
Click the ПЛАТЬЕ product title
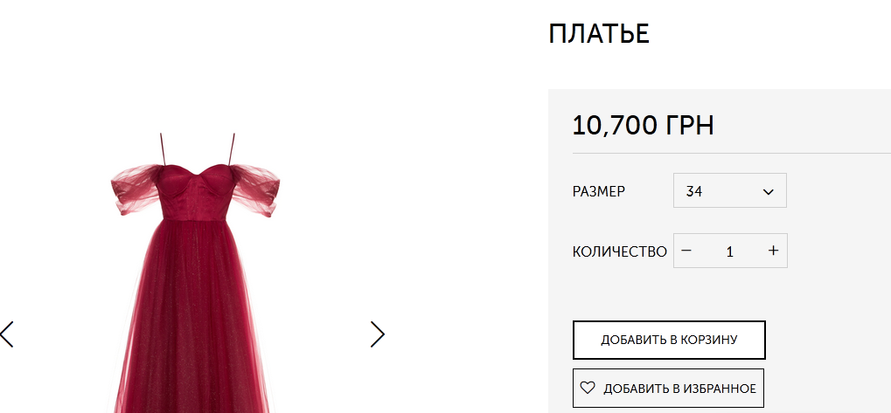(599, 34)
